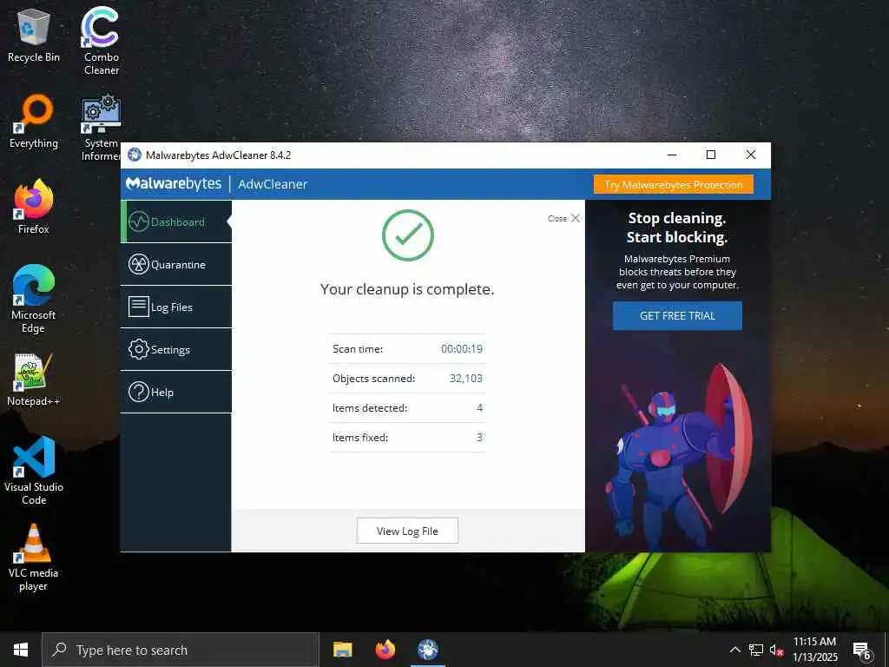889x667 pixels.
Task: Click GET FREE TRIAL button
Action: tap(677, 315)
